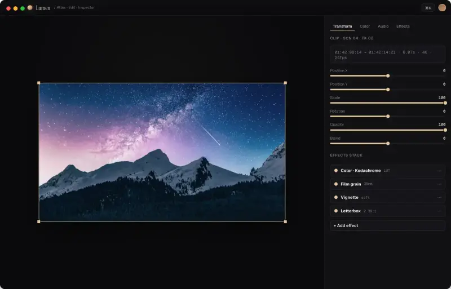Open the Letterbox options menu
The width and height of the screenshot is (451, 289).
(x=439, y=211)
